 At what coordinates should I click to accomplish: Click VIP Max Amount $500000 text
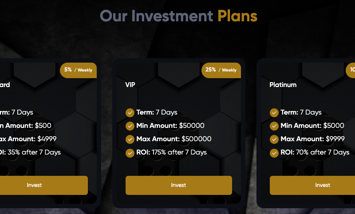[174, 139]
